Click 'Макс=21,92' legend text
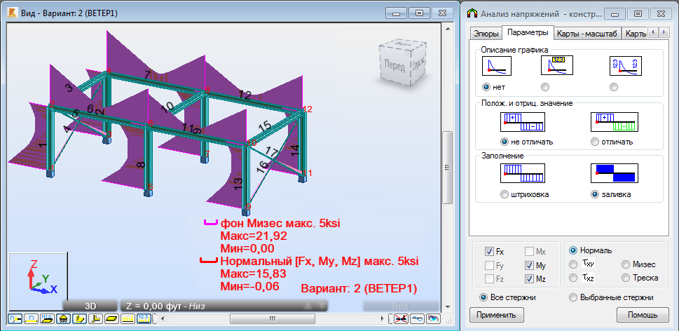Screen dimensions: 679x331 [254, 236]
